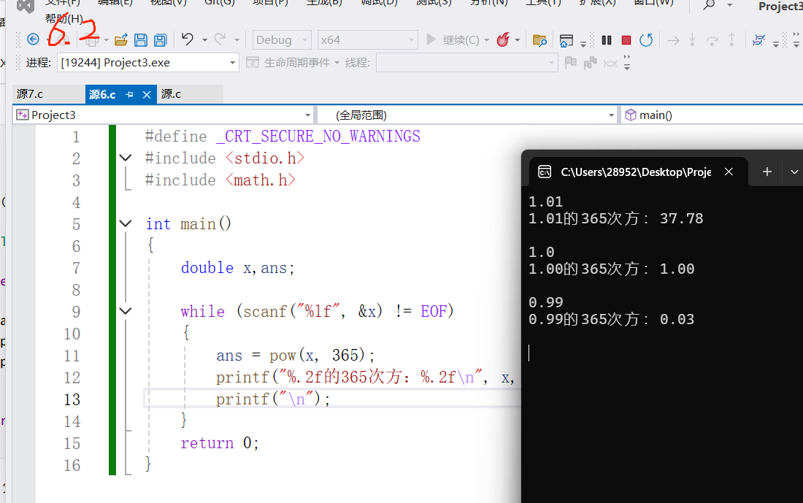Click the 'ans = pow(x, 365);' line
The height and width of the screenshot is (503, 803).
(x=296, y=355)
